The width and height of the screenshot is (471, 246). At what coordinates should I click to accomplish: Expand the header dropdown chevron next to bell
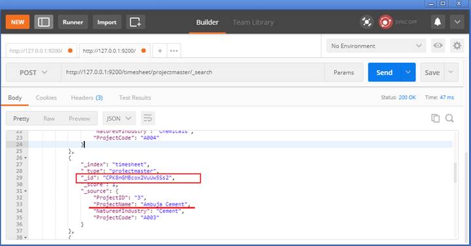pyautogui.click(x=457, y=22)
